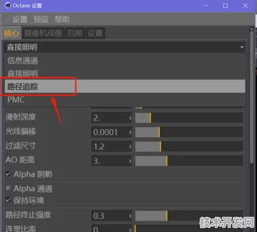Uncheck the 保持环境 checkbox
Viewport: 257px width, 232px height.
pos(8,200)
